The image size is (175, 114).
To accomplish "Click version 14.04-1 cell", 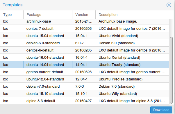I will [81, 65].
